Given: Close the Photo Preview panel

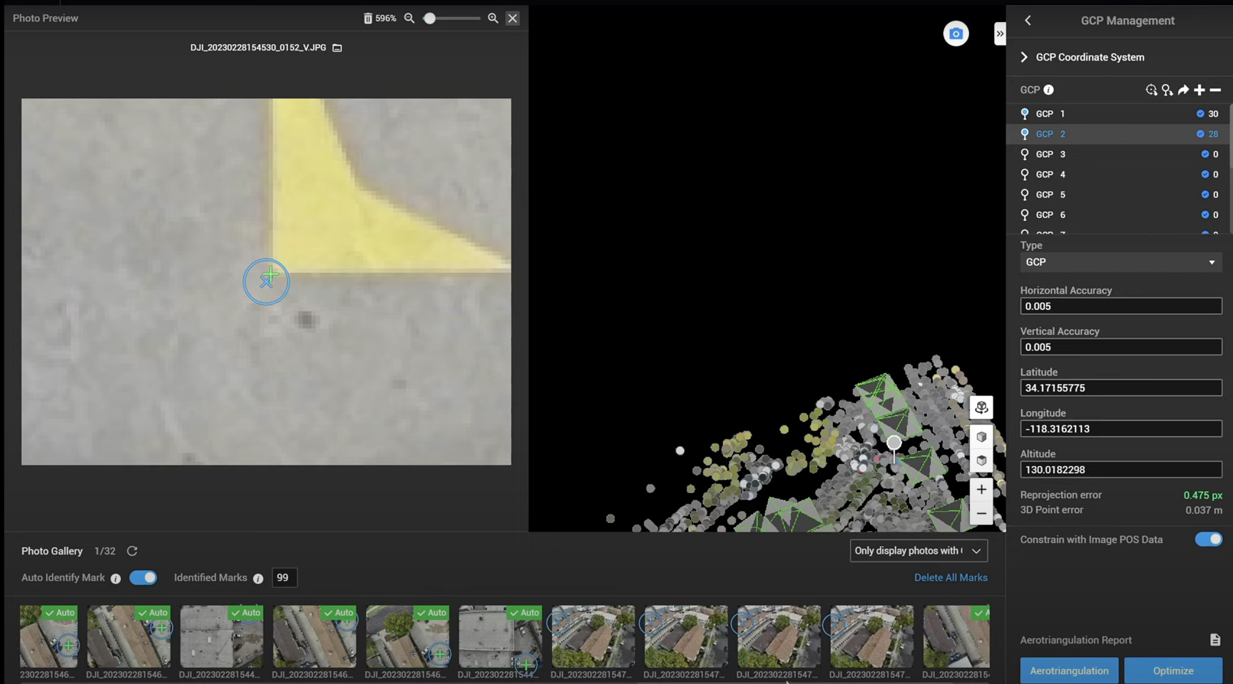Looking at the screenshot, I should pos(513,19).
